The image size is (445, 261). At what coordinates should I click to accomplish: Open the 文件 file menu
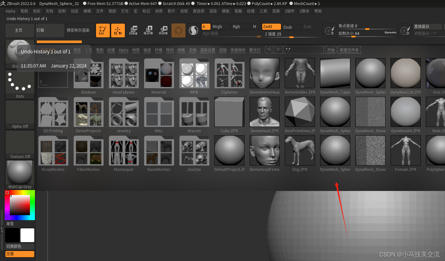pos(100,11)
